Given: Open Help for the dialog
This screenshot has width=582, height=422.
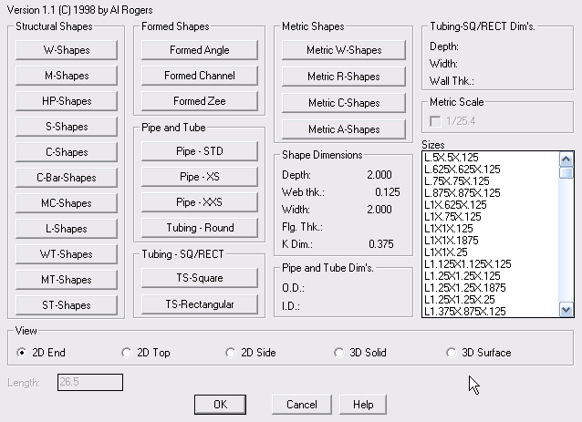Looking at the screenshot, I should click(x=363, y=405).
